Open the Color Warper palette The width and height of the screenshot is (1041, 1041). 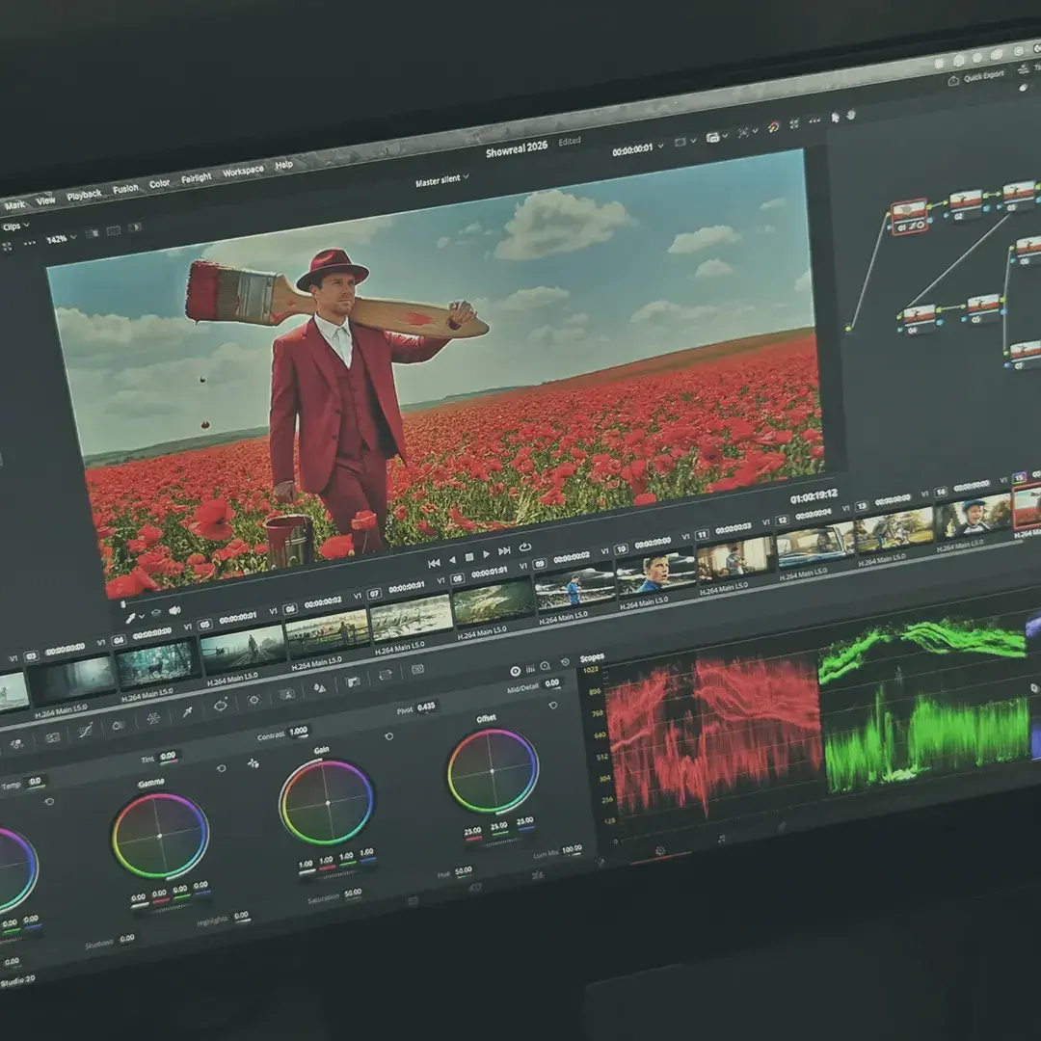(152, 718)
